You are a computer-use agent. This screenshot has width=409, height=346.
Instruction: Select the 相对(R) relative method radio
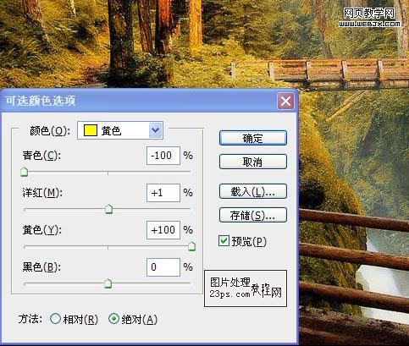55,319
